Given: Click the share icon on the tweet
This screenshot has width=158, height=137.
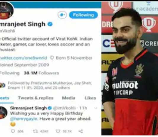Looking at the screenshot, I should 80,131.
